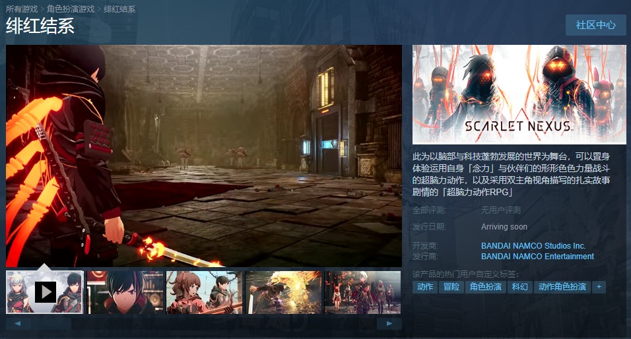This screenshot has width=631, height=339.
Task: Select 绯红结系 breadcrumb link
Action: [x=119, y=9]
